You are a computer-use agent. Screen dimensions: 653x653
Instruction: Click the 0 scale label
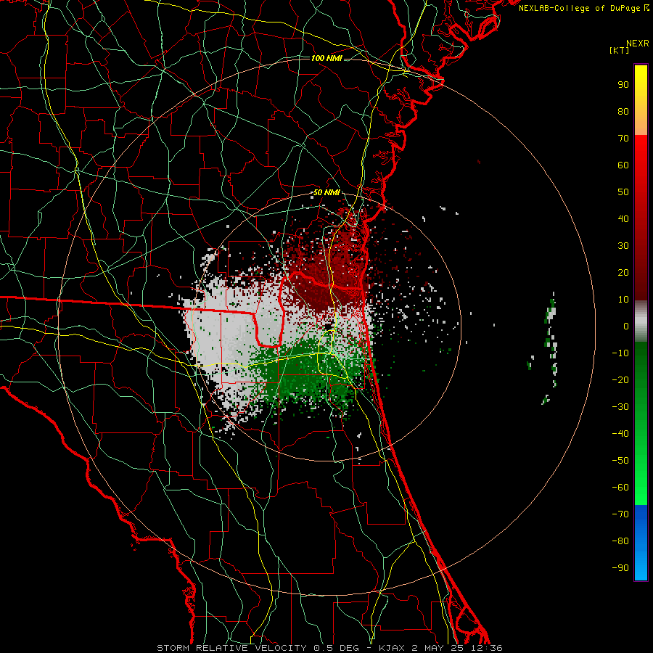(x=626, y=326)
